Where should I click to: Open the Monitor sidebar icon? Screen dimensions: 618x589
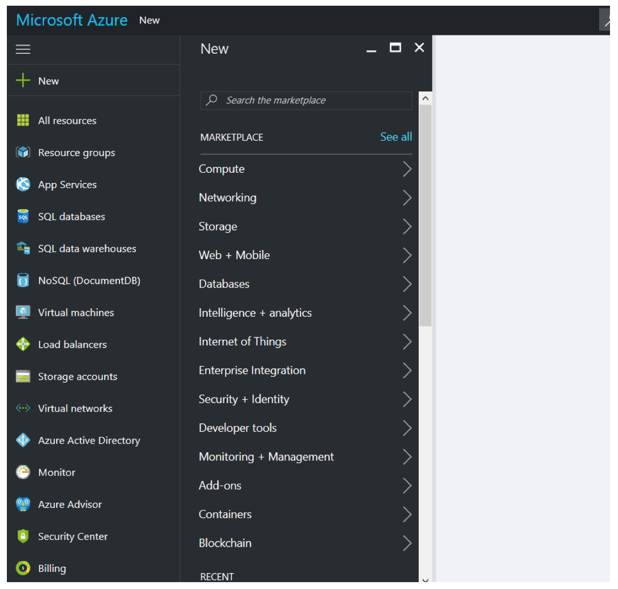pyautogui.click(x=23, y=472)
